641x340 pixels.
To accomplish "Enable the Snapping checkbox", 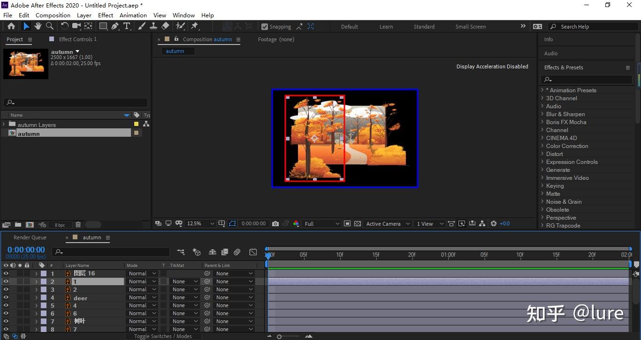I will click(265, 27).
